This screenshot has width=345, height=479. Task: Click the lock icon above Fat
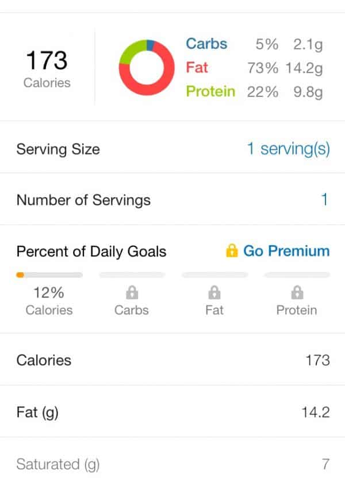pos(214,293)
